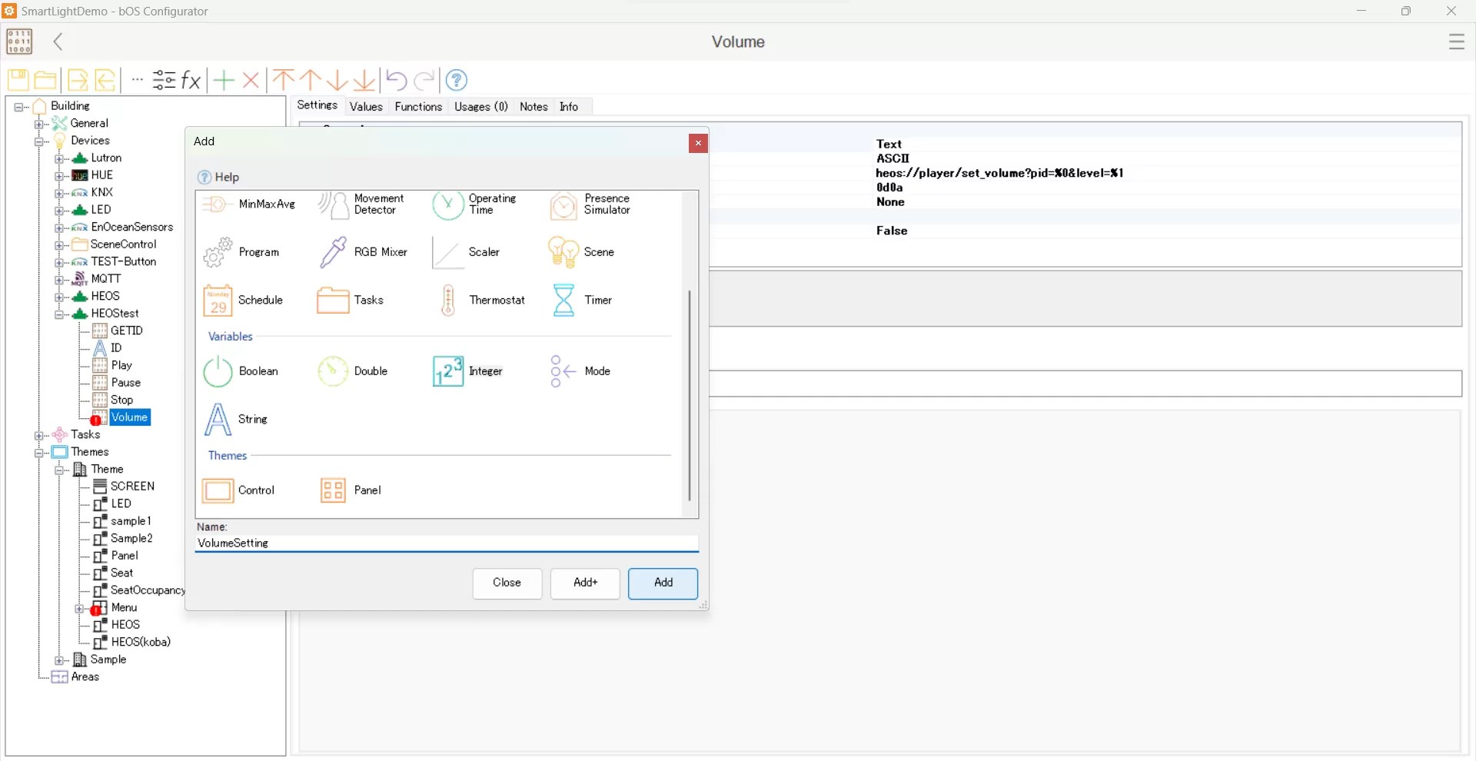This screenshot has width=1476, height=761.
Task: Select the Timer hourglass icon
Action: (x=563, y=301)
